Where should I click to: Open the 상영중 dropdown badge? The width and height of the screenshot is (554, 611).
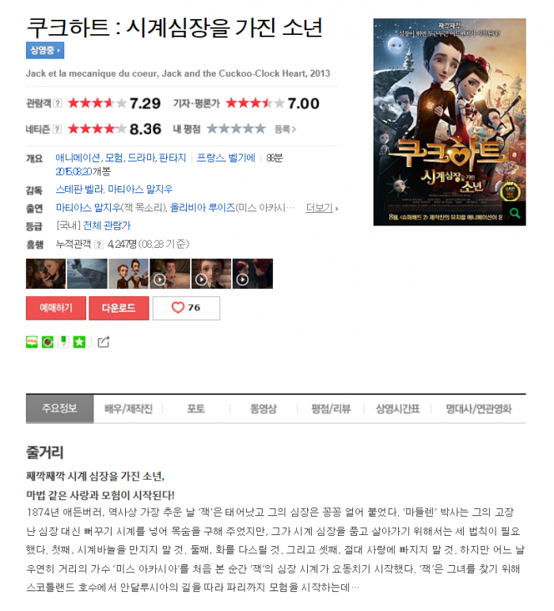click(45, 51)
